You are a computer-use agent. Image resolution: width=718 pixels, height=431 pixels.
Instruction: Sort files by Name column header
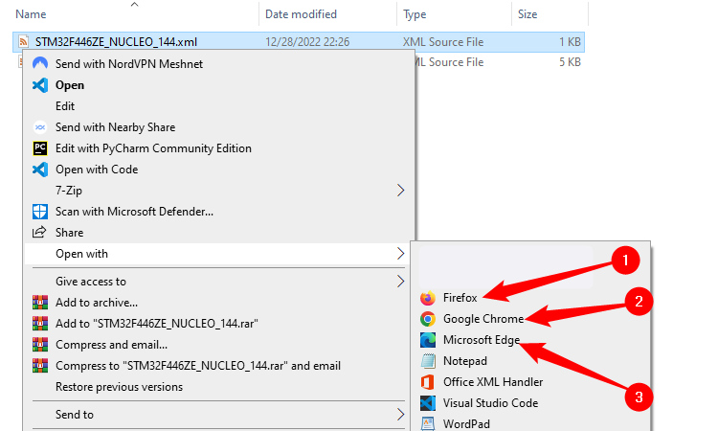34,14
